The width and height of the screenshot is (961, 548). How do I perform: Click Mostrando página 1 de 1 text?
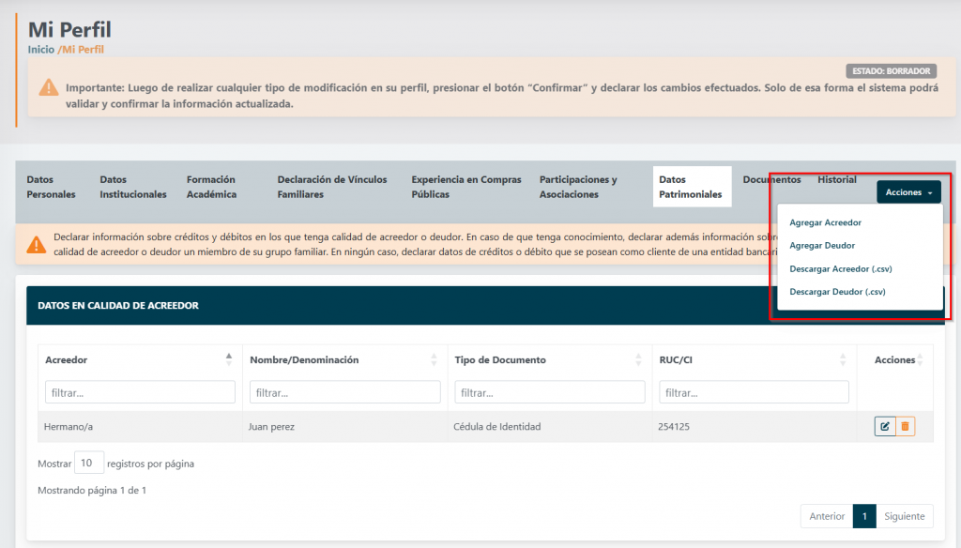92,491
